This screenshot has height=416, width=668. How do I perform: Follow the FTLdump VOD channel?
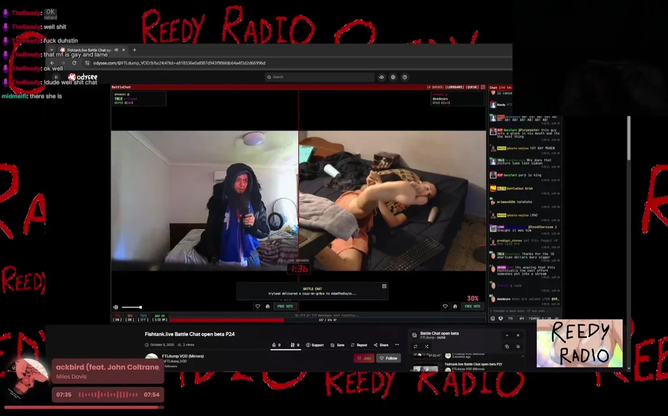click(x=388, y=358)
